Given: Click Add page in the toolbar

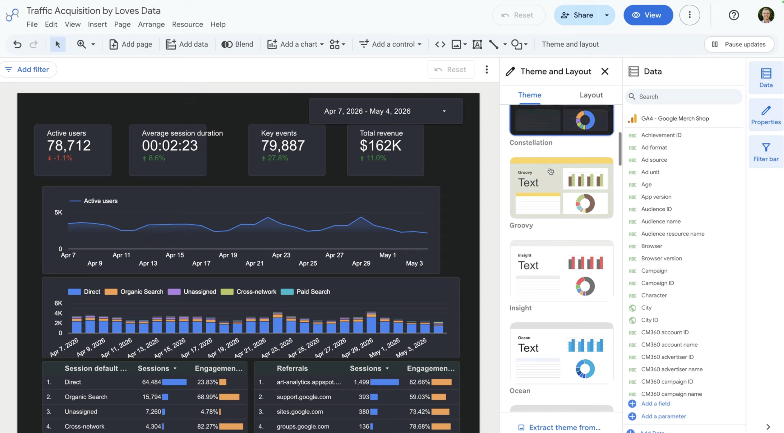Looking at the screenshot, I should [131, 44].
